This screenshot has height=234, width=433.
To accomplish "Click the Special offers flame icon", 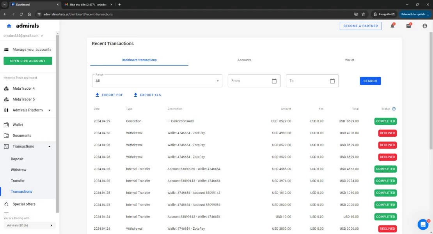I will tap(6, 204).
